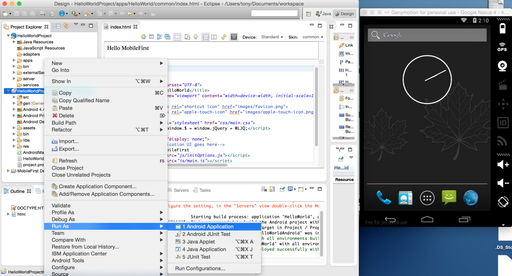This screenshot has height=276, width=512.
Task: Click the editor horizontal scrollbar
Action: [x=197, y=165]
